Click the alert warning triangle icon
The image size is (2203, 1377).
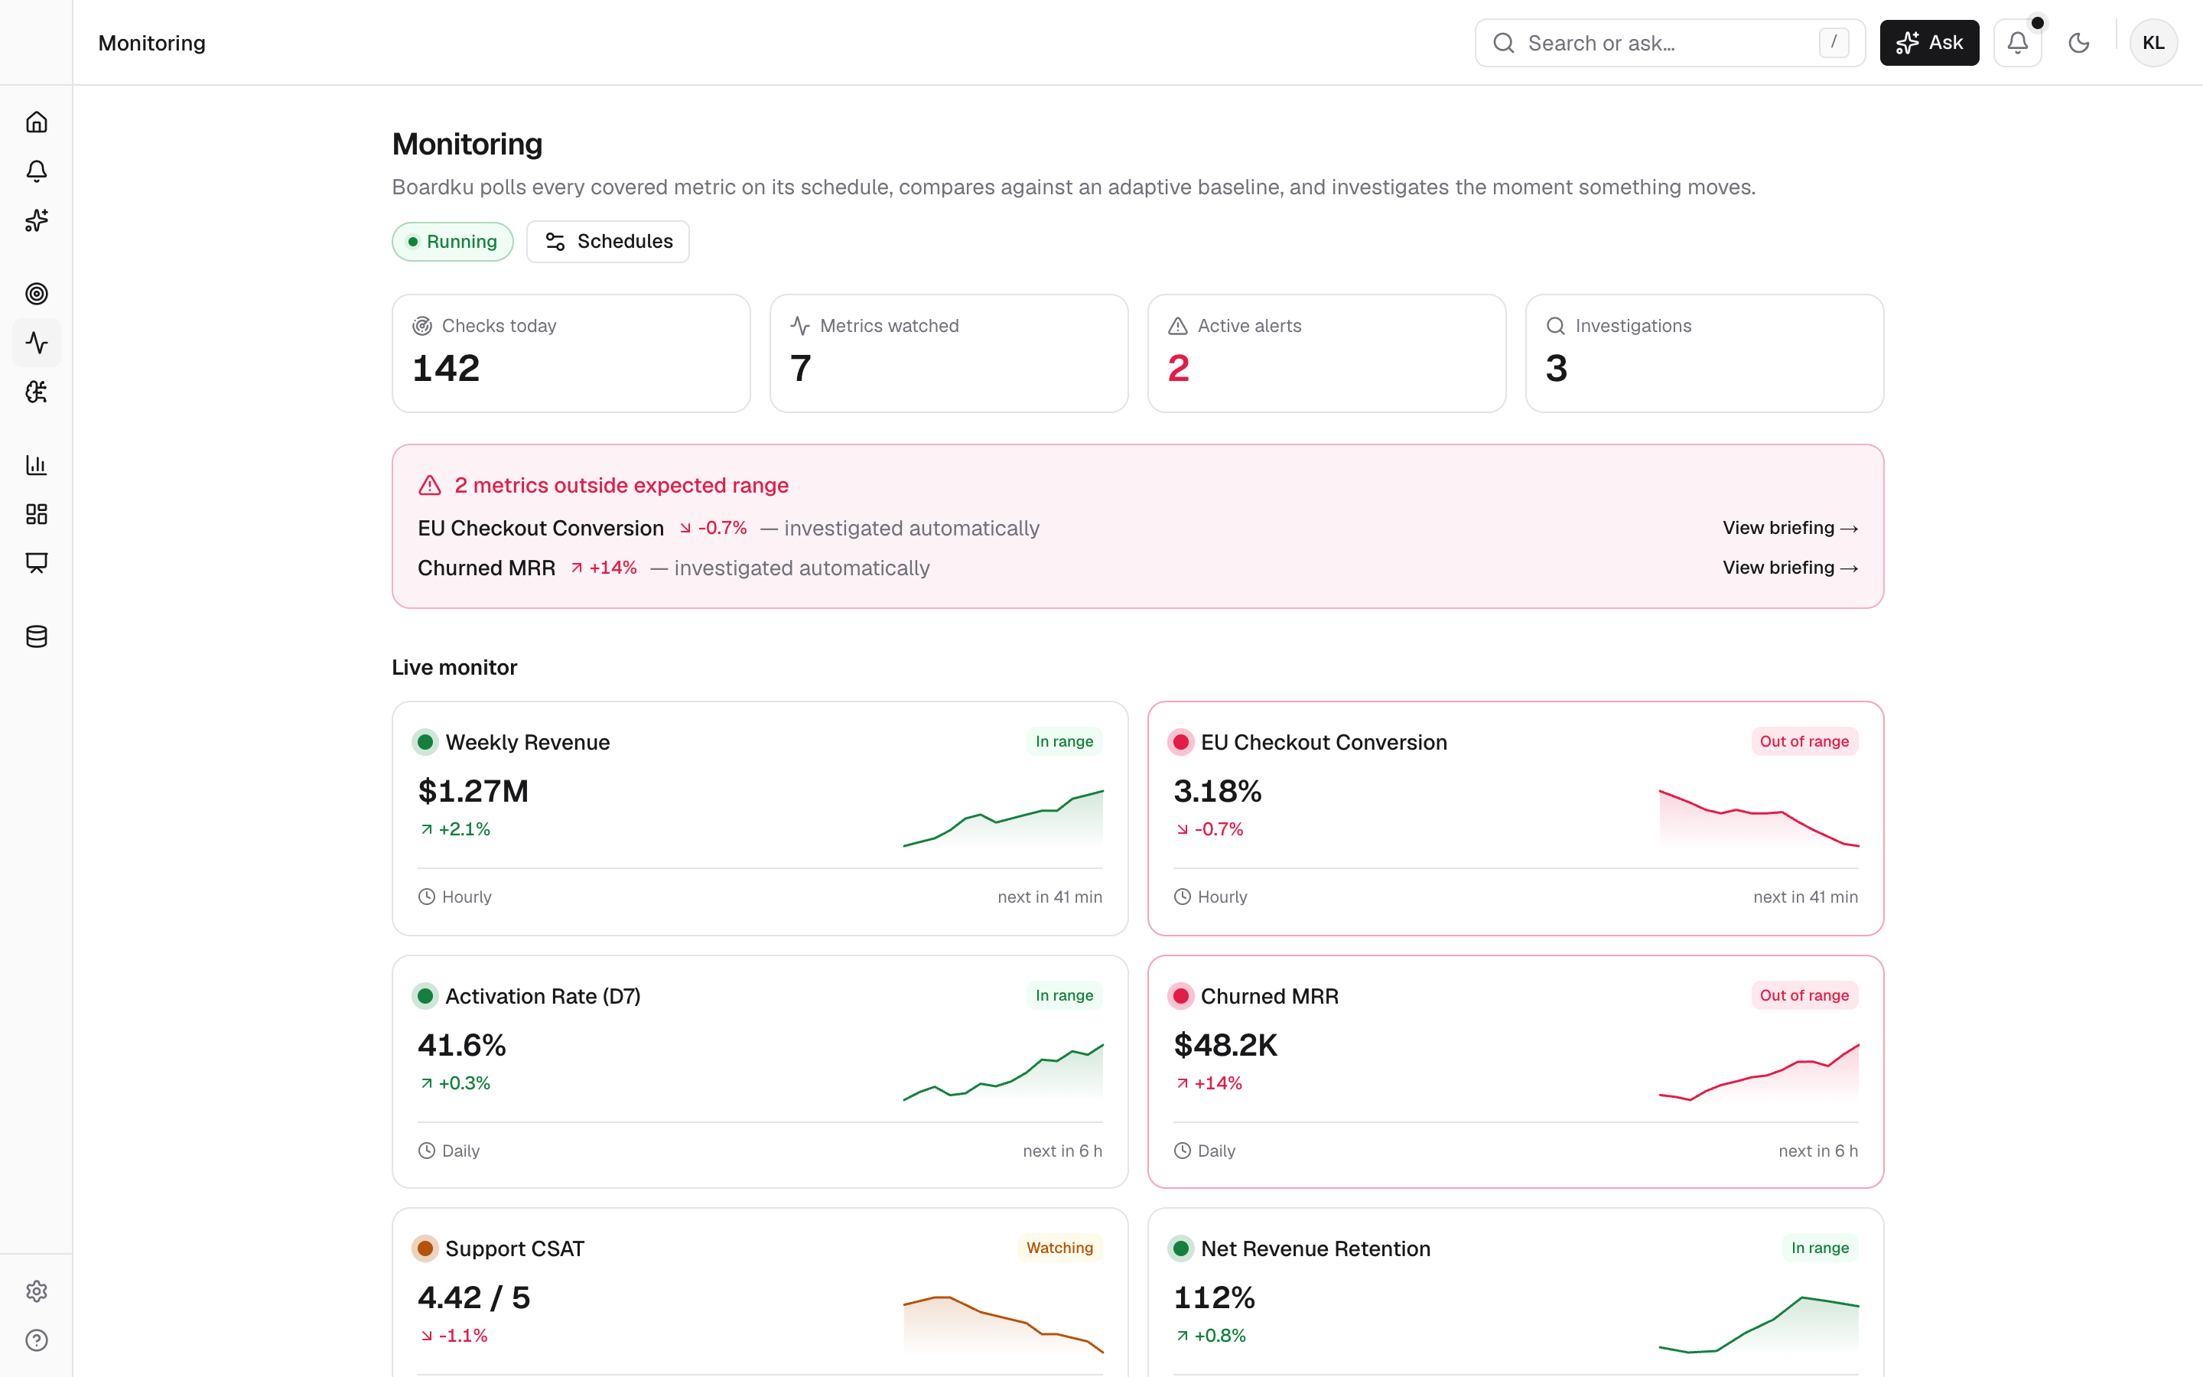[430, 486]
